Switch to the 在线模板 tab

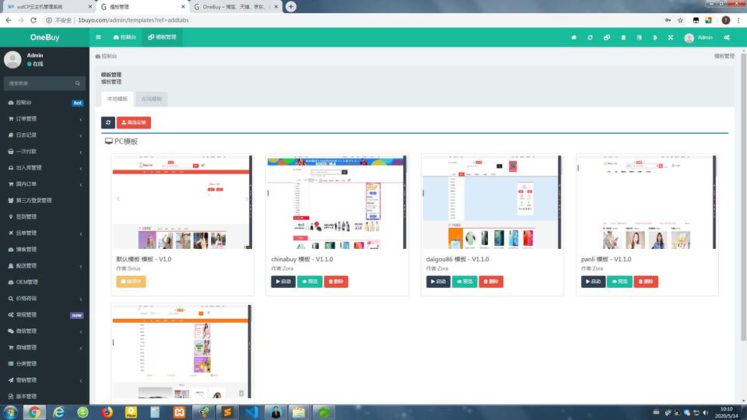pyautogui.click(x=152, y=99)
